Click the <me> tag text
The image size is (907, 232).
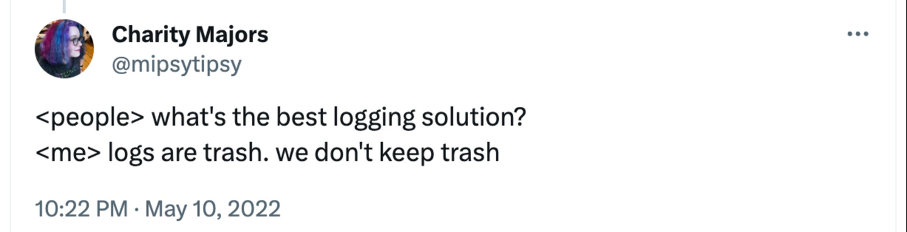(69, 153)
